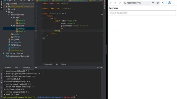Hide the terminal panel

[x=101, y=67]
